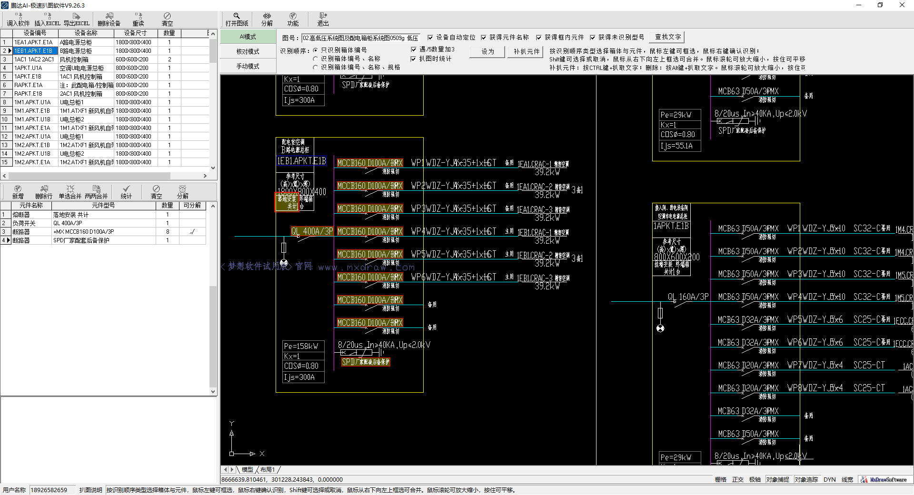The width and height of the screenshot is (914, 495).
Task: Click the 单选合并 merge icon
Action: point(70,192)
